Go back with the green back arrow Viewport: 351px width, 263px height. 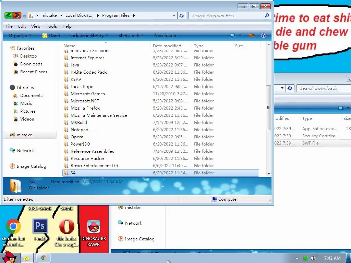click(9, 15)
